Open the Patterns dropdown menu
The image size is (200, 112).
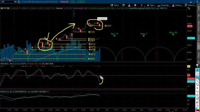coord(190,5)
